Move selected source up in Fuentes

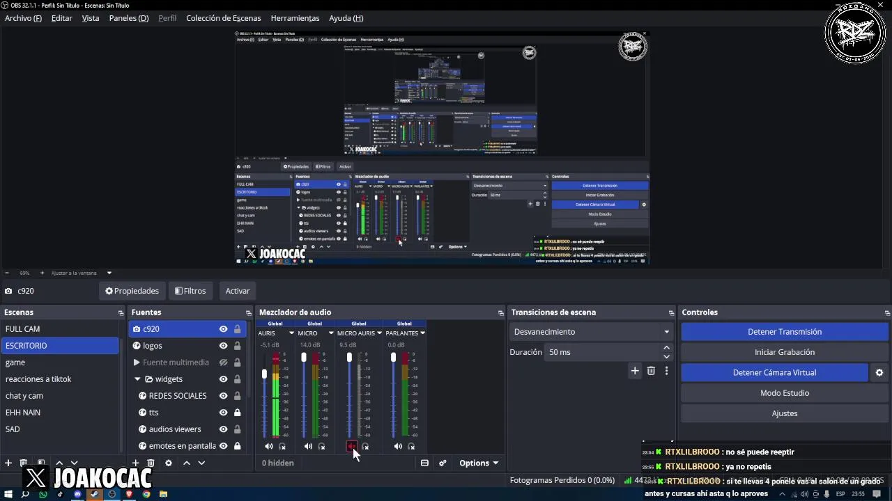click(x=186, y=463)
